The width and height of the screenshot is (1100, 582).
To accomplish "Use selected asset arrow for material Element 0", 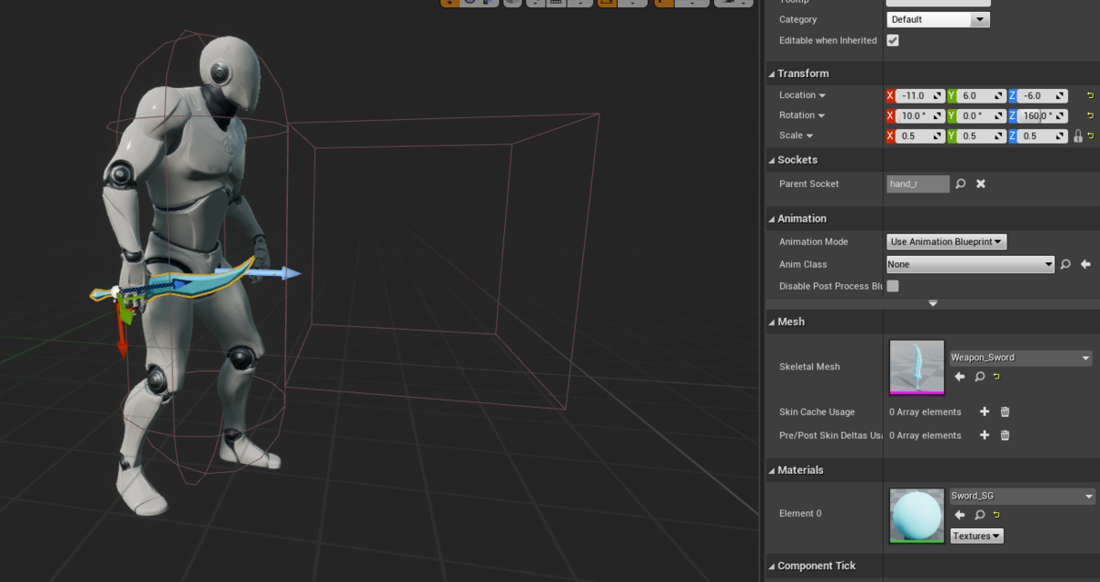I will 960,515.
